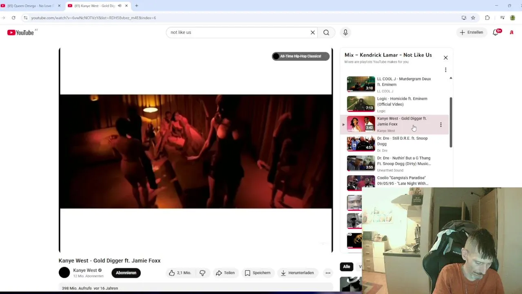Viewport: 522px width, 294px height.
Task: Open Coolio Gangsta's Paradise title
Action: point(403,180)
